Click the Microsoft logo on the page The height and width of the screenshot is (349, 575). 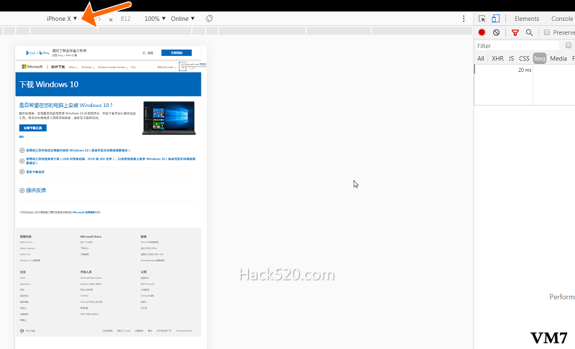pyautogui.click(x=32, y=67)
